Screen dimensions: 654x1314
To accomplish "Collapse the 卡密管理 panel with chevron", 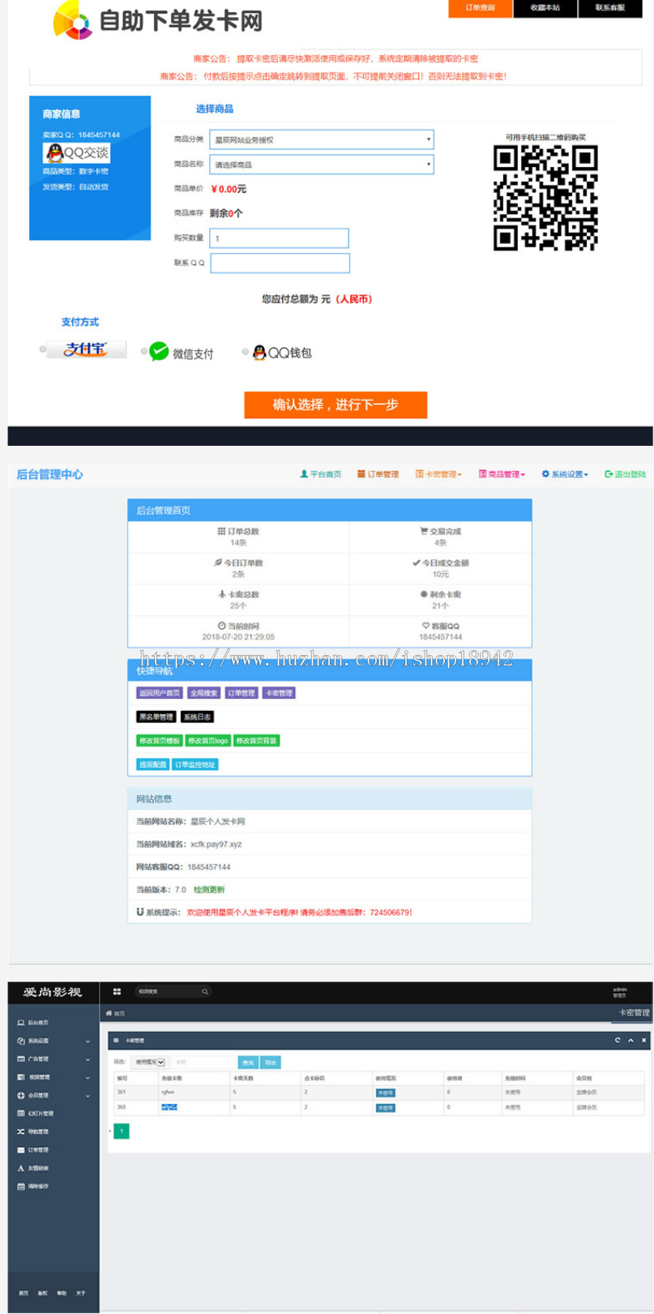I will click(630, 1040).
